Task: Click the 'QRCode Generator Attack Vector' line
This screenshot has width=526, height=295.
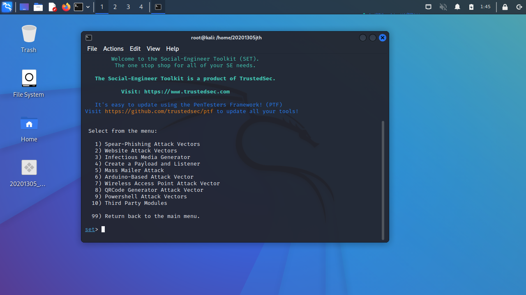Action: pos(149,190)
